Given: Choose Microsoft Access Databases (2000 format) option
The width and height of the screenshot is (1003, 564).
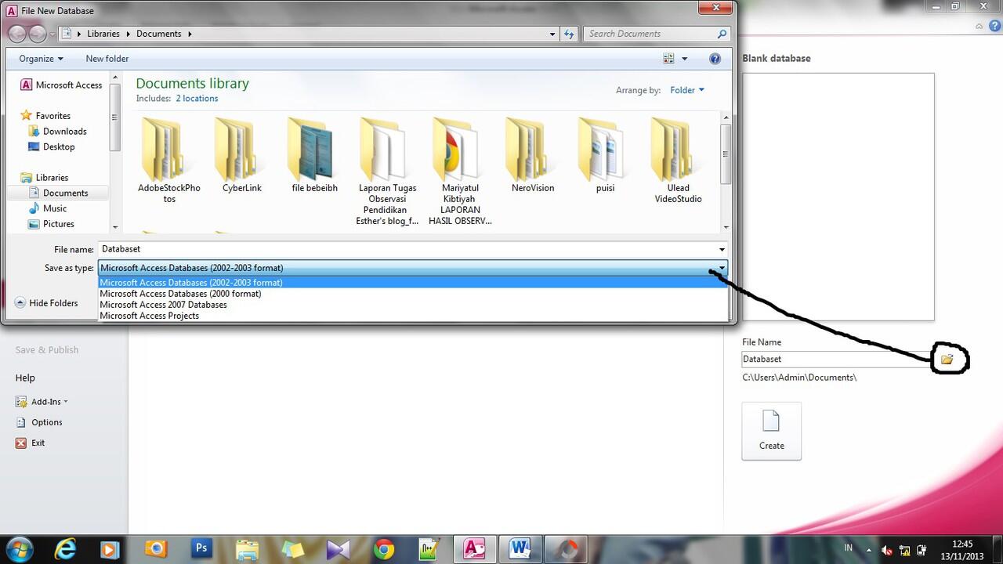Looking at the screenshot, I should tap(413, 294).
